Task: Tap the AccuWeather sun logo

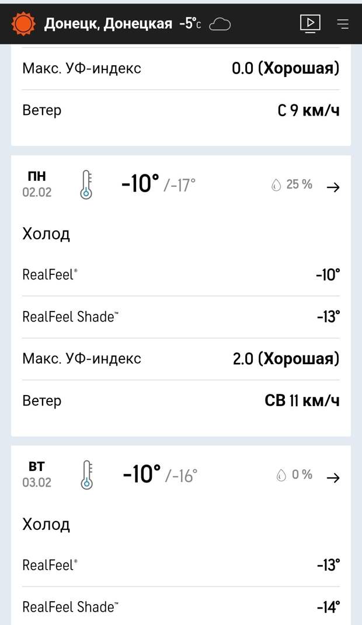Action: (23, 23)
